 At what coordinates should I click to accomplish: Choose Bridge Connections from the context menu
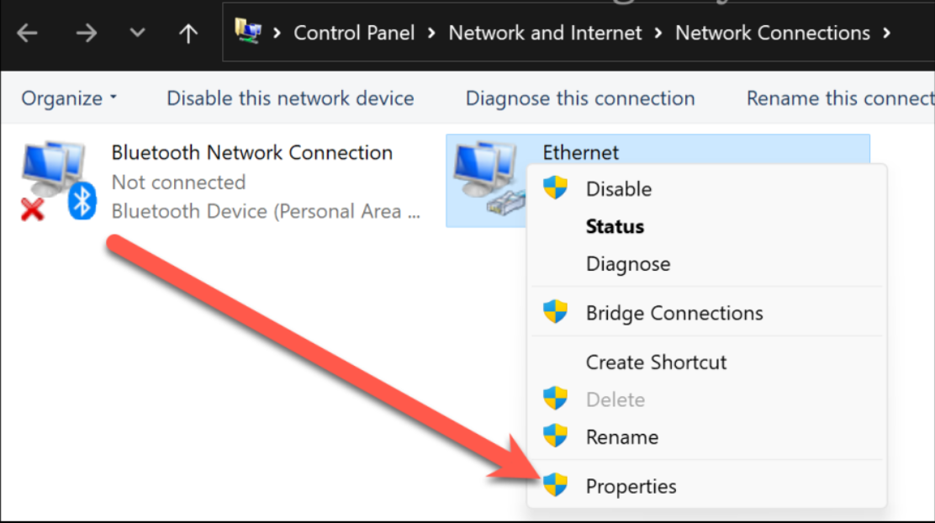(x=674, y=313)
